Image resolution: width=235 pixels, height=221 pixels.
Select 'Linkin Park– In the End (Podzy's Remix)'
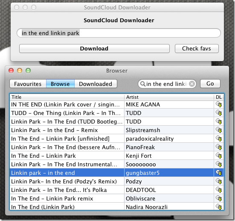(x=64, y=182)
